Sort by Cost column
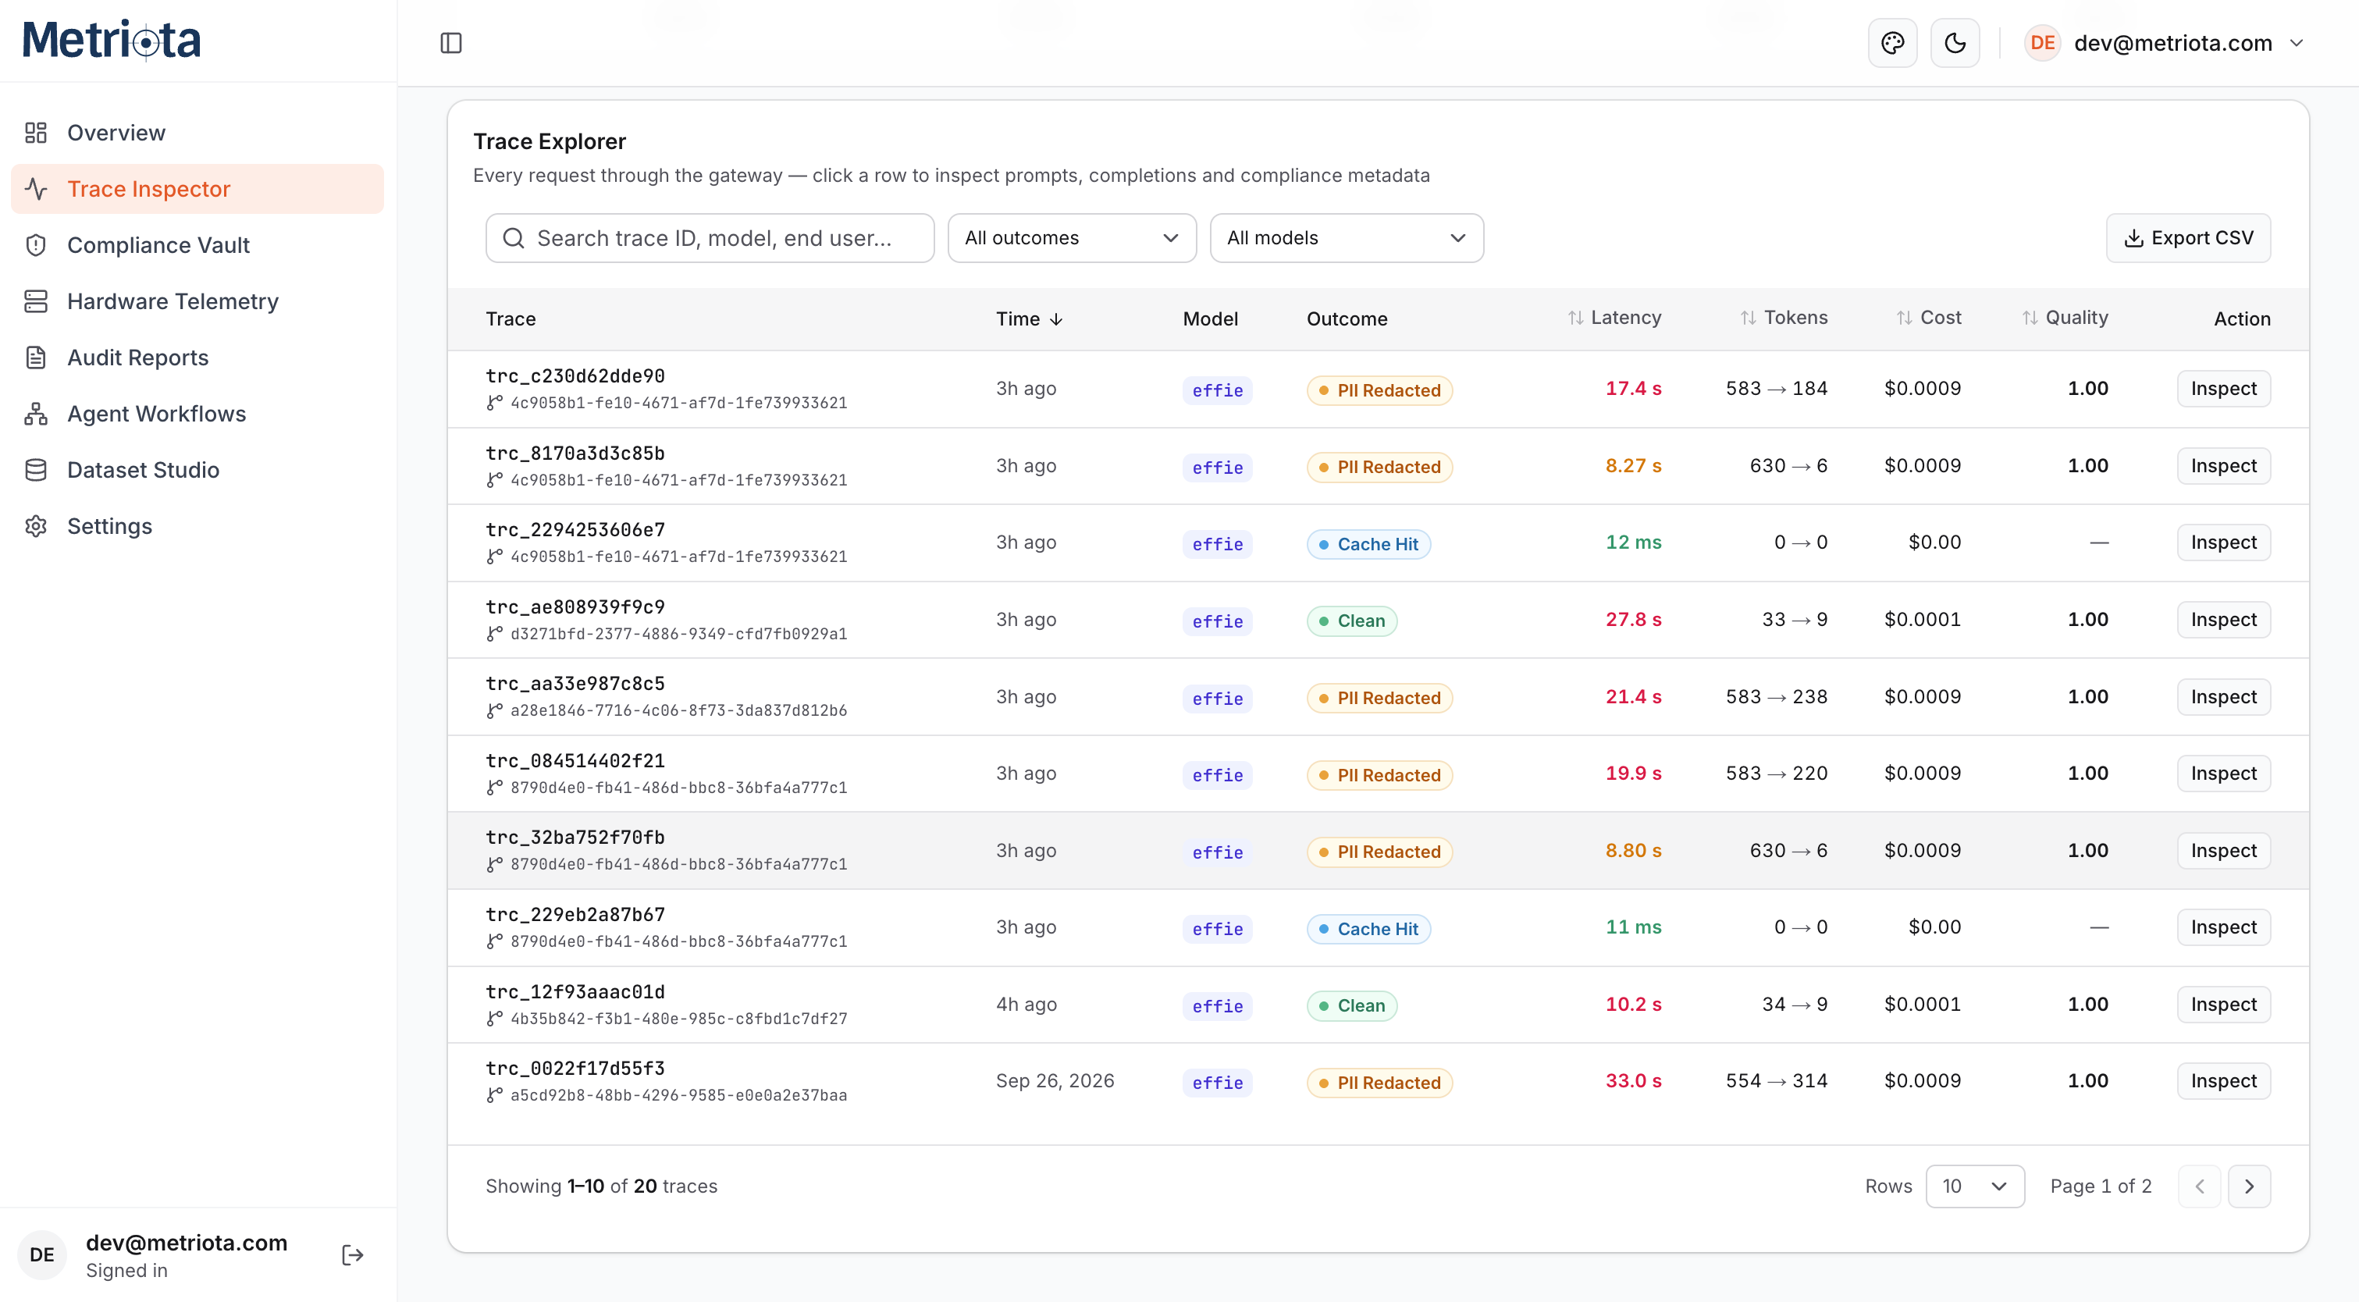Image resolution: width=2359 pixels, height=1302 pixels. point(1927,318)
